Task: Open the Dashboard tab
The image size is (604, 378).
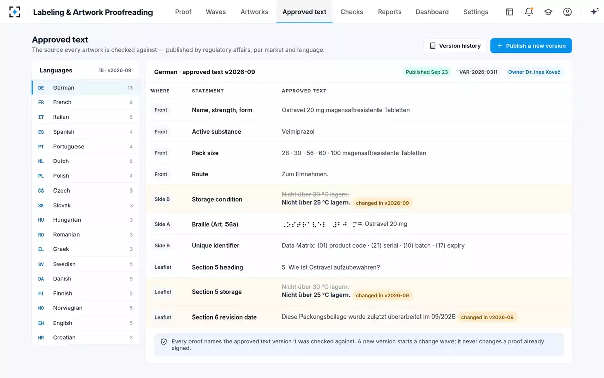Action: [432, 12]
